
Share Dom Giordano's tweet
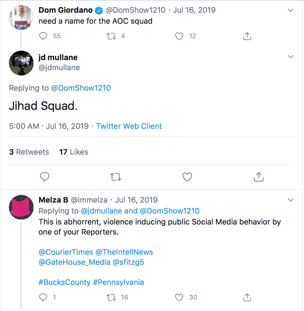pos(247,36)
